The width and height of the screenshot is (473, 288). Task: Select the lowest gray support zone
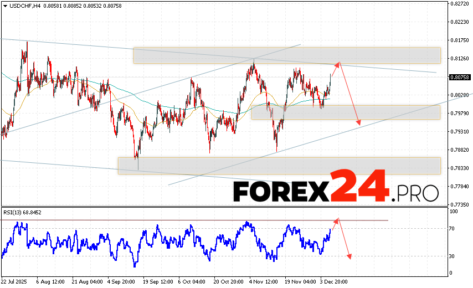coord(279,166)
